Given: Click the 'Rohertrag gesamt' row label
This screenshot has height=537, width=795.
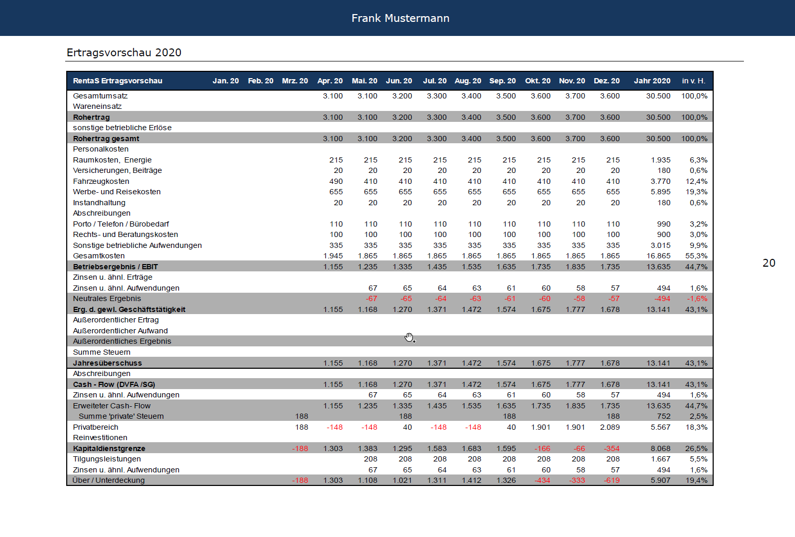Looking at the screenshot, I should [x=106, y=139].
